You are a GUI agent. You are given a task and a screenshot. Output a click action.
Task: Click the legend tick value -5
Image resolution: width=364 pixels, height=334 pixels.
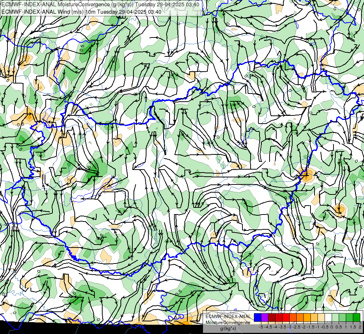261,327
